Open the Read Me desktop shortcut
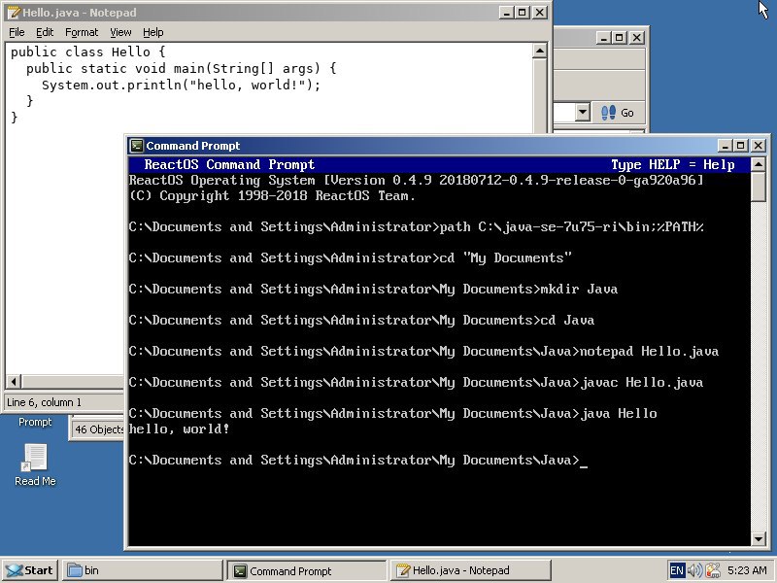This screenshot has height=583, width=777. pos(35,464)
